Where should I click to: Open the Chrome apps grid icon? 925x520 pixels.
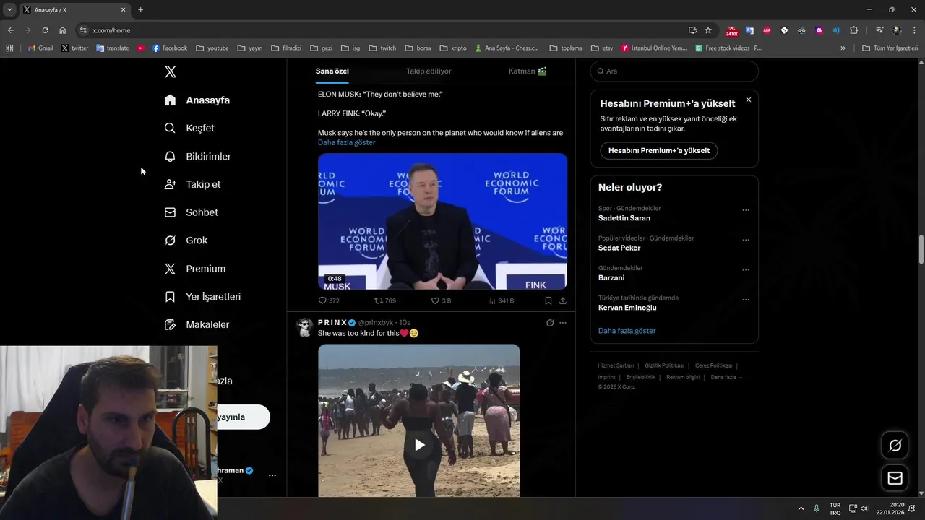[9, 48]
